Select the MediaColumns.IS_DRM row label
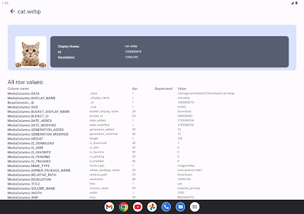 point(26,148)
